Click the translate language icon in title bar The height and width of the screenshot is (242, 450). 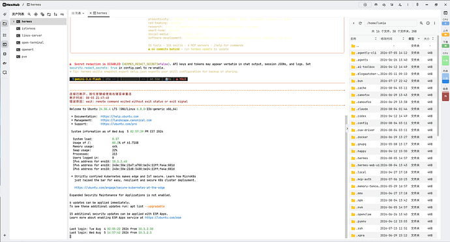[x=392, y=5]
